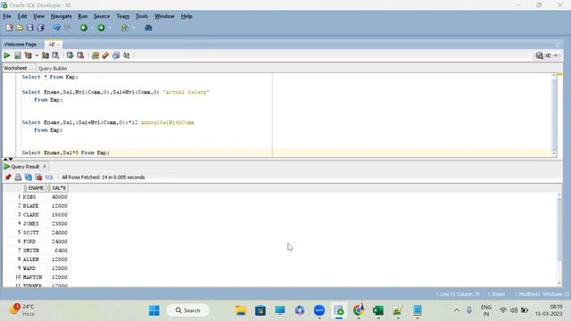
Task: Select the Query Result tab
Action: (25, 167)
